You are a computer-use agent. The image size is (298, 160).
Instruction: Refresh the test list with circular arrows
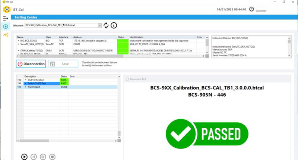click(x=106, y=25)
